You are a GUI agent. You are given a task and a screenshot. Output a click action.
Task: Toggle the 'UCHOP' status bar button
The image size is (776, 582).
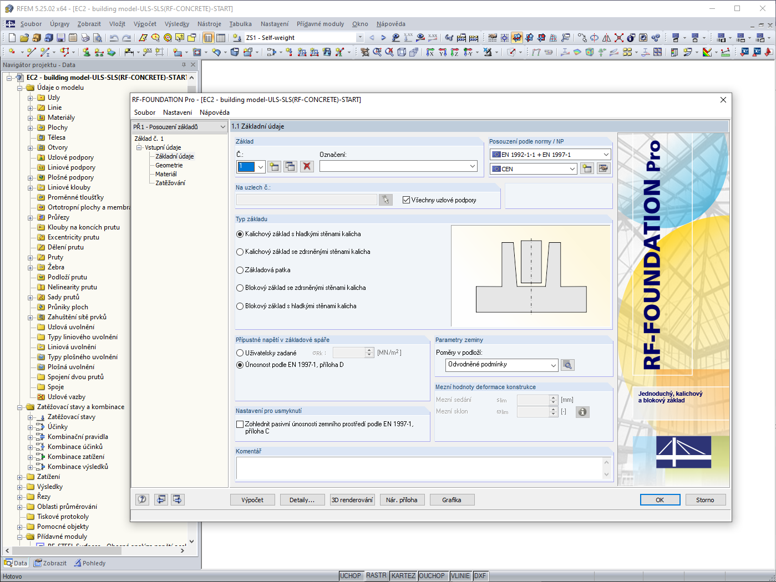(351, 576)
